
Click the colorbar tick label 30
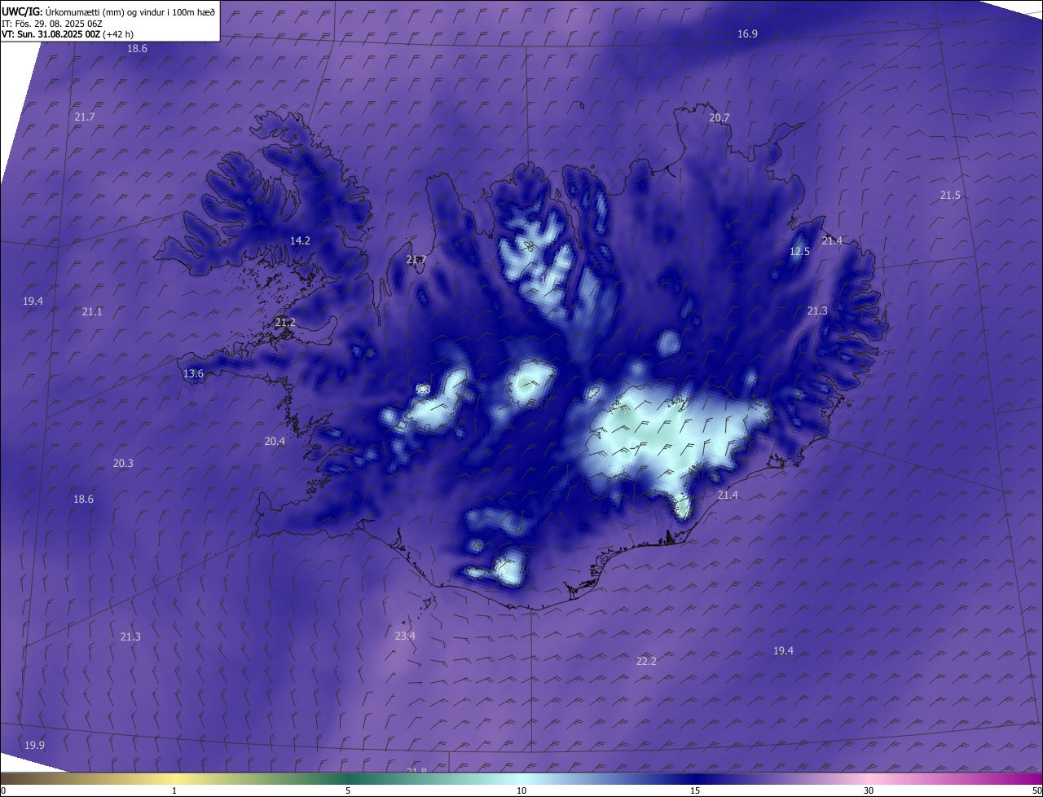tap(869, 791)
